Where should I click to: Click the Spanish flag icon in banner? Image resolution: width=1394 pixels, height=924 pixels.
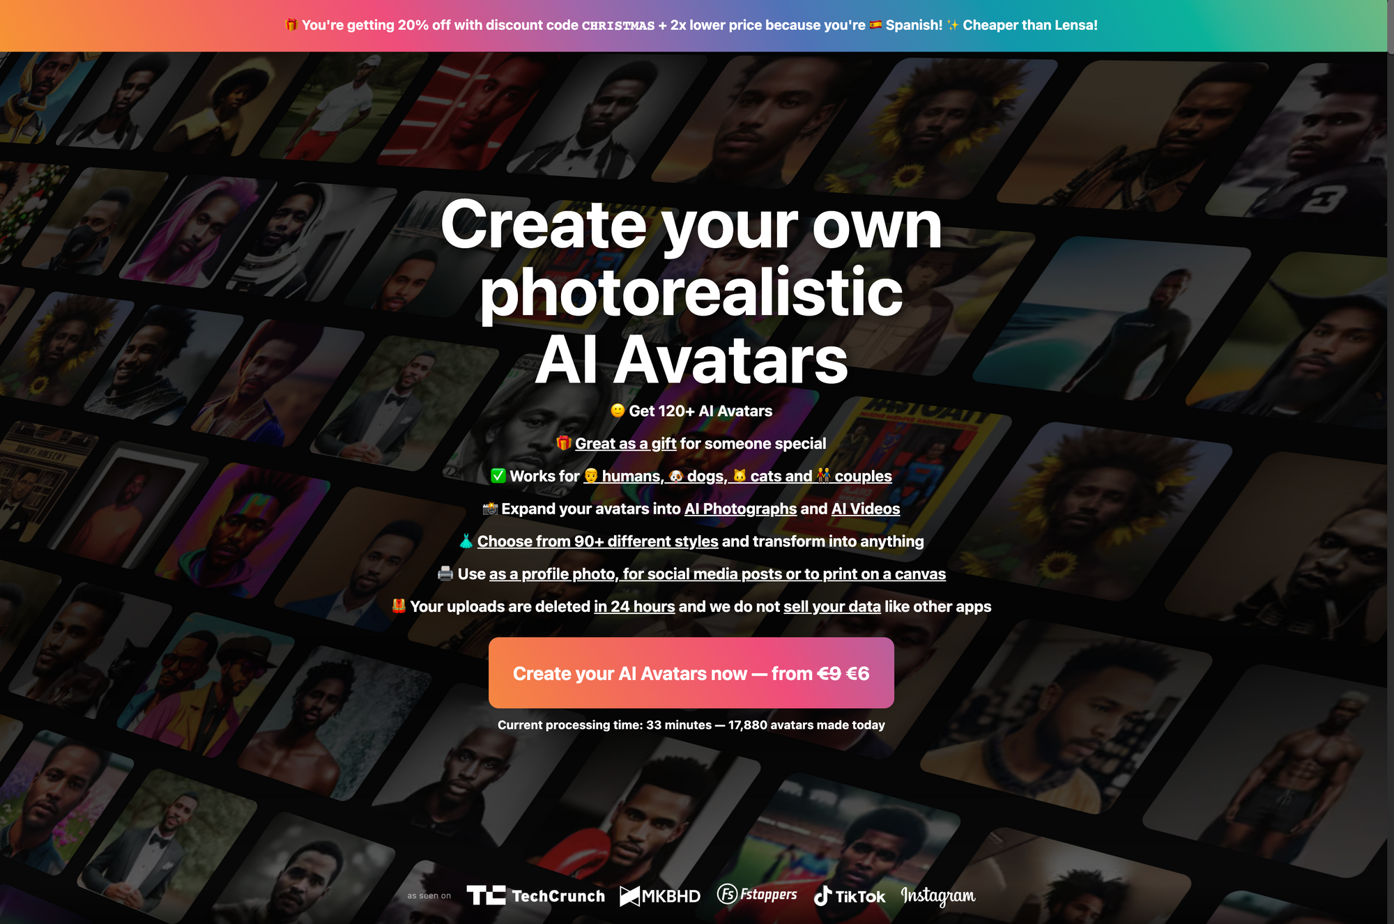pyautogui.click(x=875, y=25)
